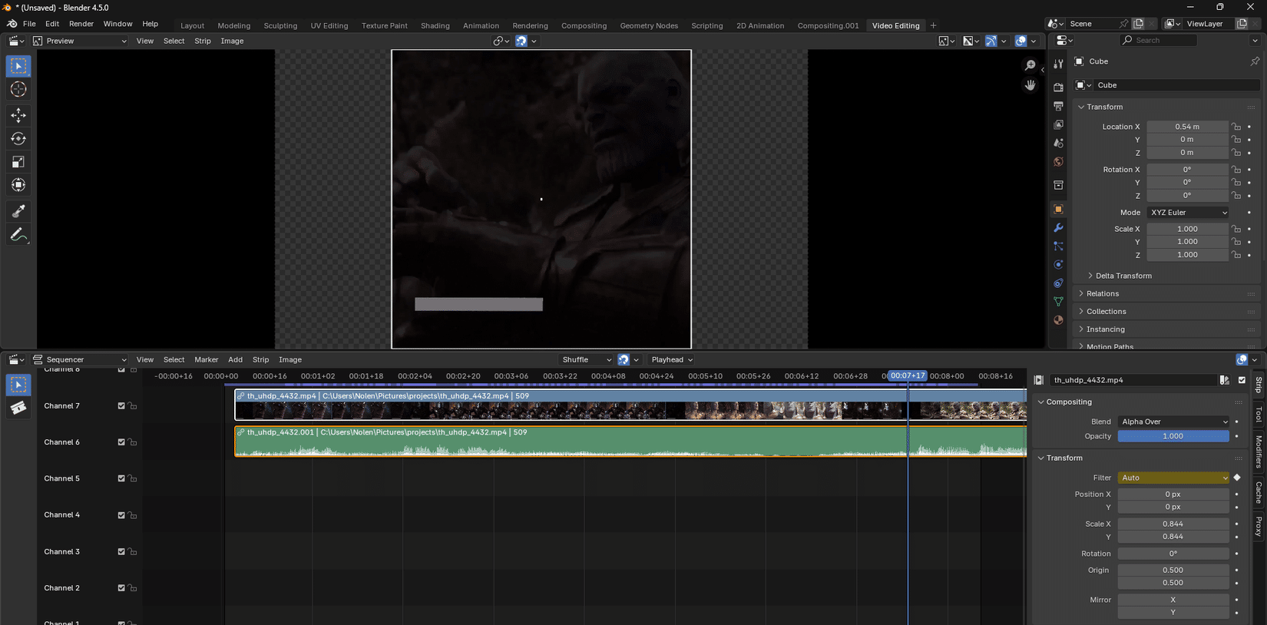Viewport: 1267px width, 625px height.
Task: Click the zoom magnifier in preview
Action: 1030,65
